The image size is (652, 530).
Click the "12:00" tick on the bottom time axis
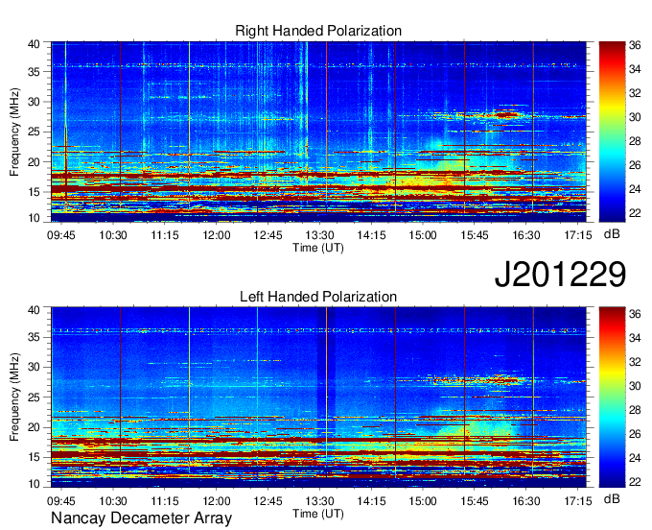point(217,500)
